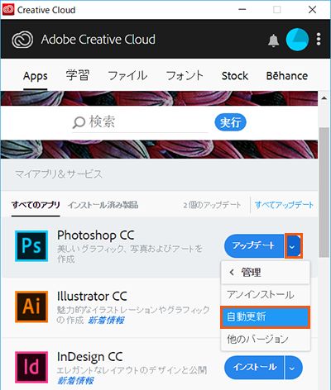Image resolution: width=331 pixels, height=390 pixels.
Task: Click the InDesign CC title text
Action: point(89,357)
